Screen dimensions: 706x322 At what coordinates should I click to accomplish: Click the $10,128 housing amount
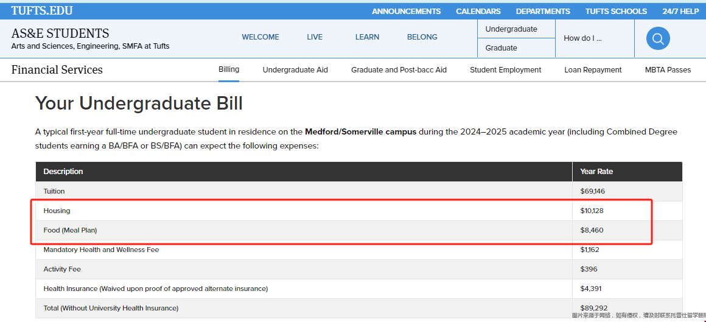click(x=592, y=211)
